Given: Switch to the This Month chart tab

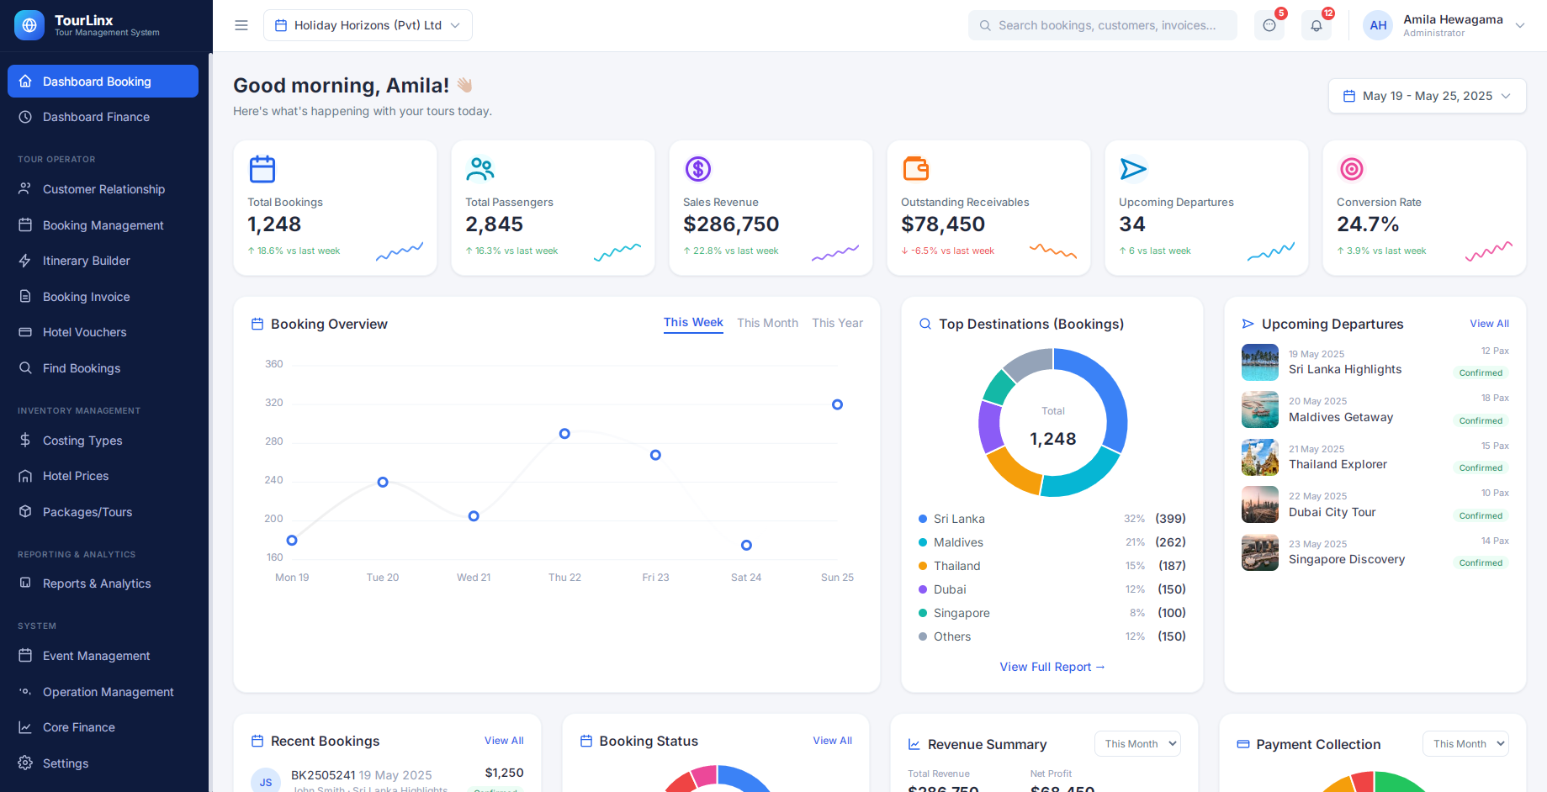Looking at the screenshot, I should tap(767, 323).
